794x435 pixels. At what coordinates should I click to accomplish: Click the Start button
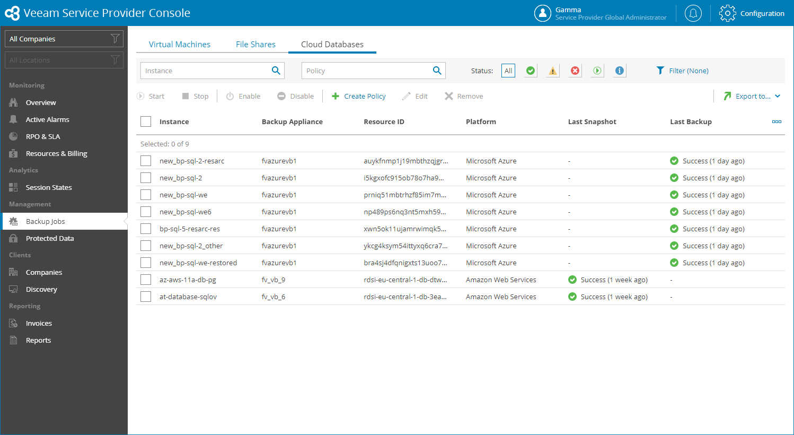151,96
